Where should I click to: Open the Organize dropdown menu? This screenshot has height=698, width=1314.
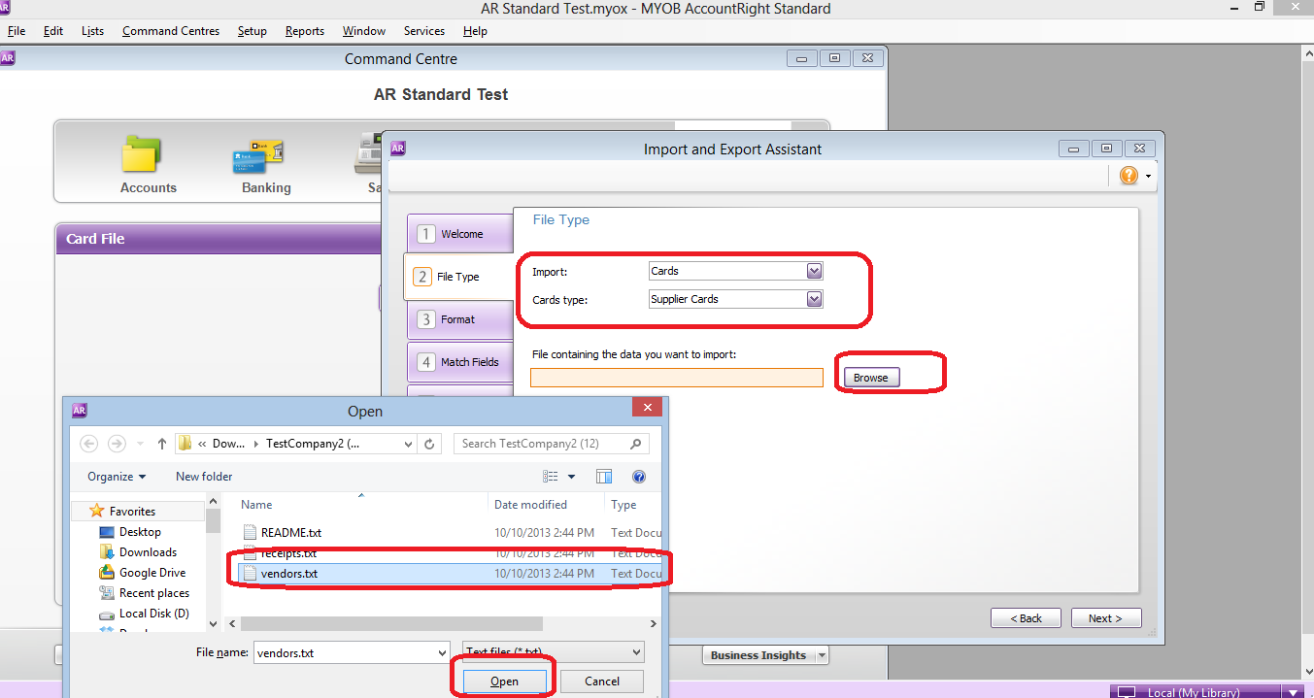[117, 477]
